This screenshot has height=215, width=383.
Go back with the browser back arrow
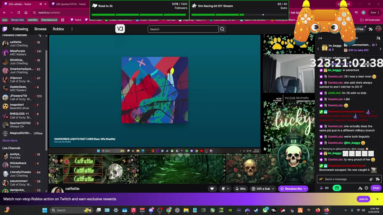tap(4, 13)
